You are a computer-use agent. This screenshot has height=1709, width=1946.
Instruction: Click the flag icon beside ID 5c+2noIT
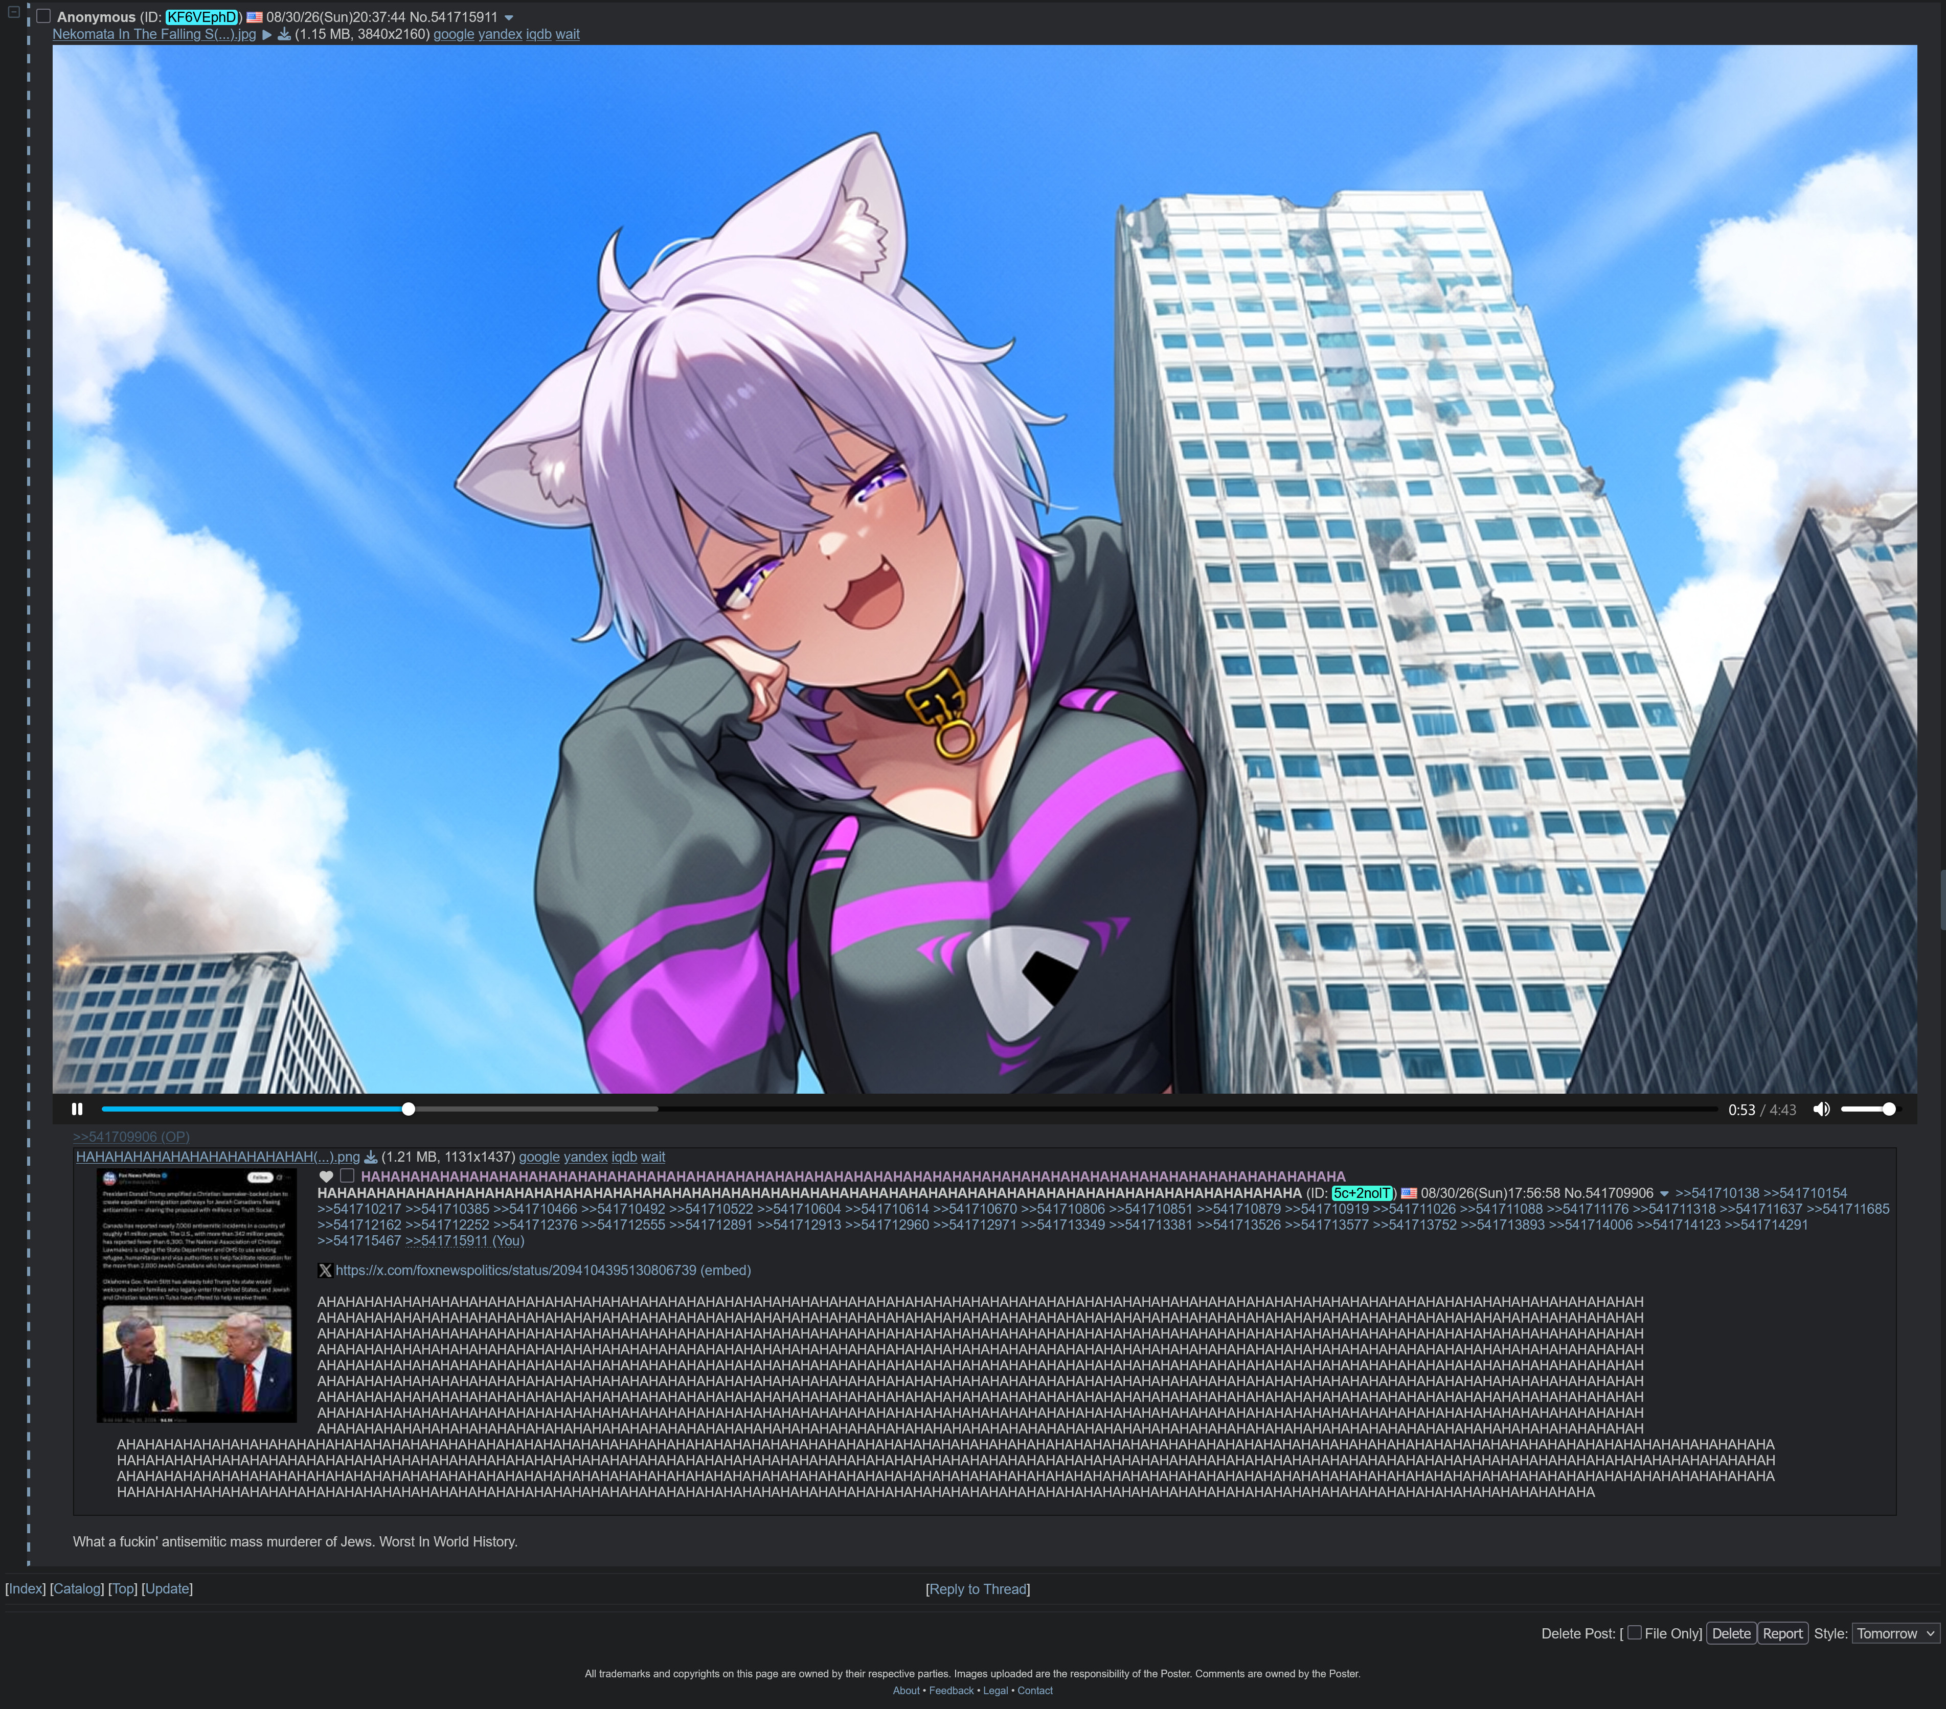tap(1409, 1193)
